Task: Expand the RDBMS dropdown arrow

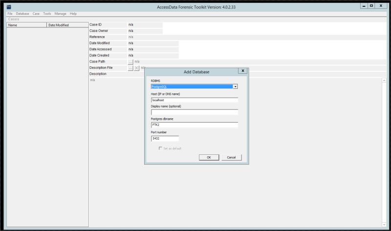Action: [235, 86]
